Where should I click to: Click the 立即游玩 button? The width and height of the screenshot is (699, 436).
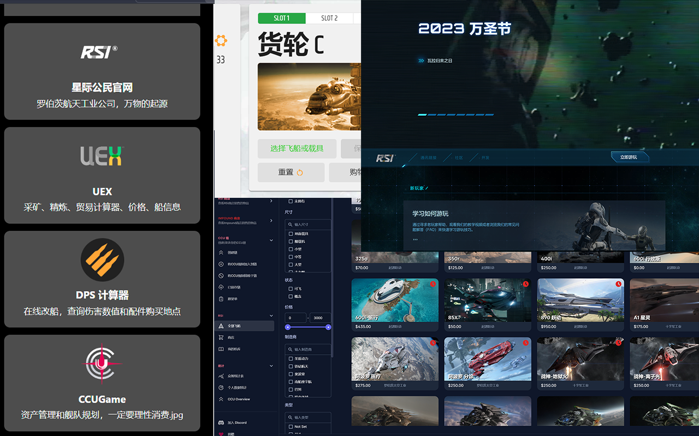click(x=631, y=157)
